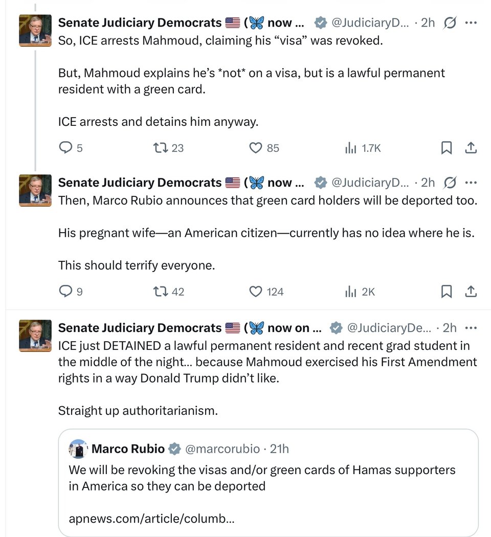Reply to the tweet with 9 replies
The image size is (491, 537).
66,292
